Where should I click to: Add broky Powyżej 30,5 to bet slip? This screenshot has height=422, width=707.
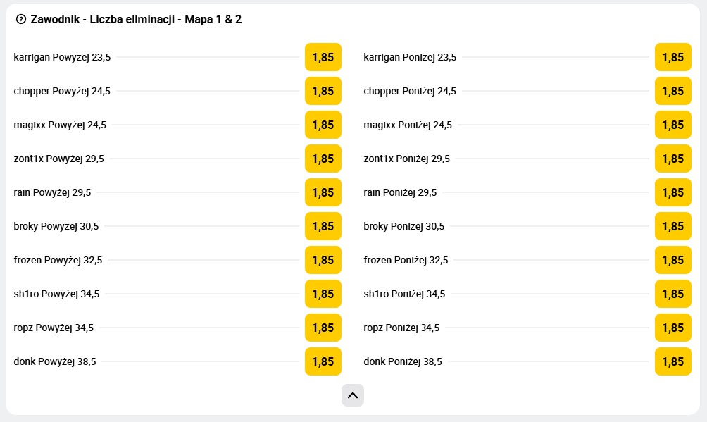(323, 226)
